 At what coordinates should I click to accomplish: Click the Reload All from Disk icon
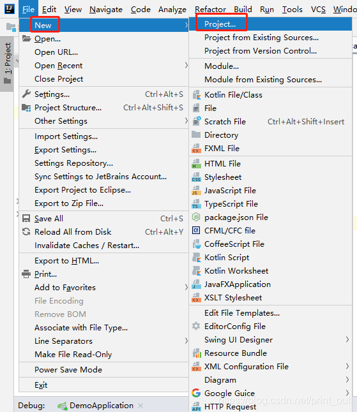coord(26,232)
